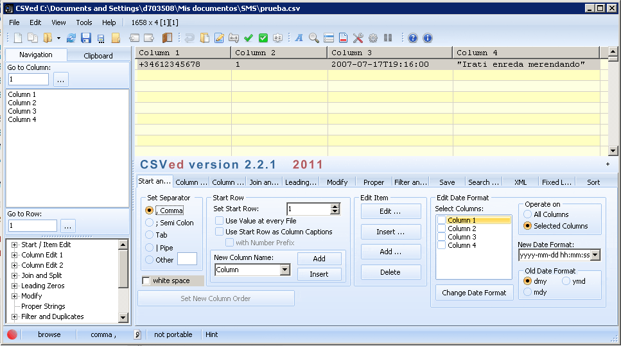The height and width of the screenshot is (346, 621).
Task: Switch to the Sort tab
Action: (x=593, y=182)
